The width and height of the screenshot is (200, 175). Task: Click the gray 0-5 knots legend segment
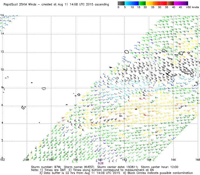(x=121, y=3)
